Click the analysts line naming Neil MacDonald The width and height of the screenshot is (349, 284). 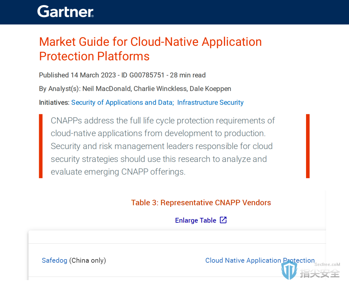click(135, 89)
